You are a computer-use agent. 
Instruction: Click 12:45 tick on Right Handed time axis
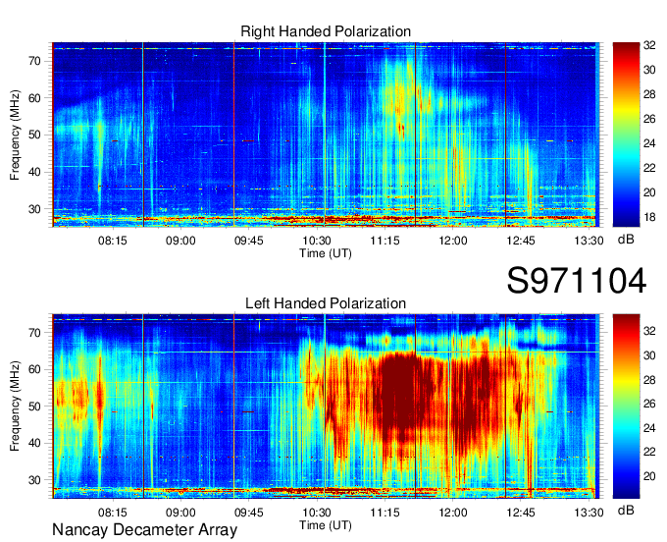pyautogui.click(x=521, y=241)
